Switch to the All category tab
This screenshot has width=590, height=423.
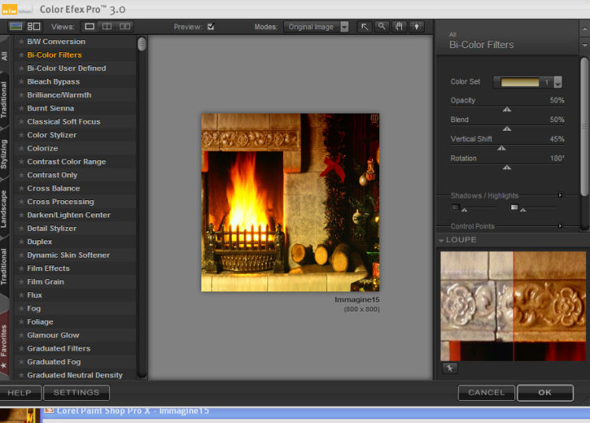(4, 56)
